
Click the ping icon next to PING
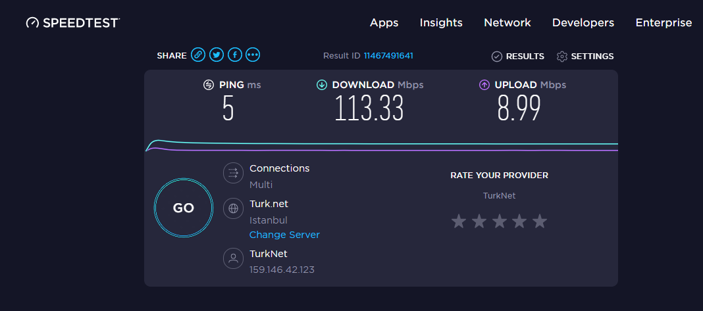click(209, 85)
